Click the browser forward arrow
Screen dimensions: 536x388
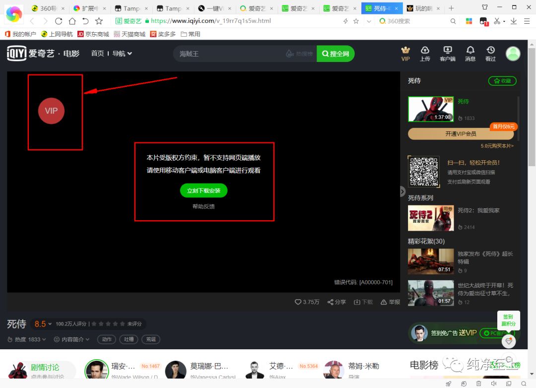pos(45,21)
